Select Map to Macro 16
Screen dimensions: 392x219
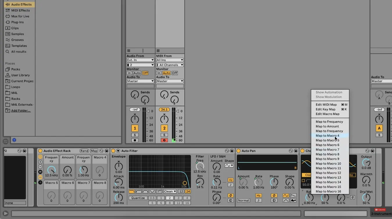click(x=330, y=191)
